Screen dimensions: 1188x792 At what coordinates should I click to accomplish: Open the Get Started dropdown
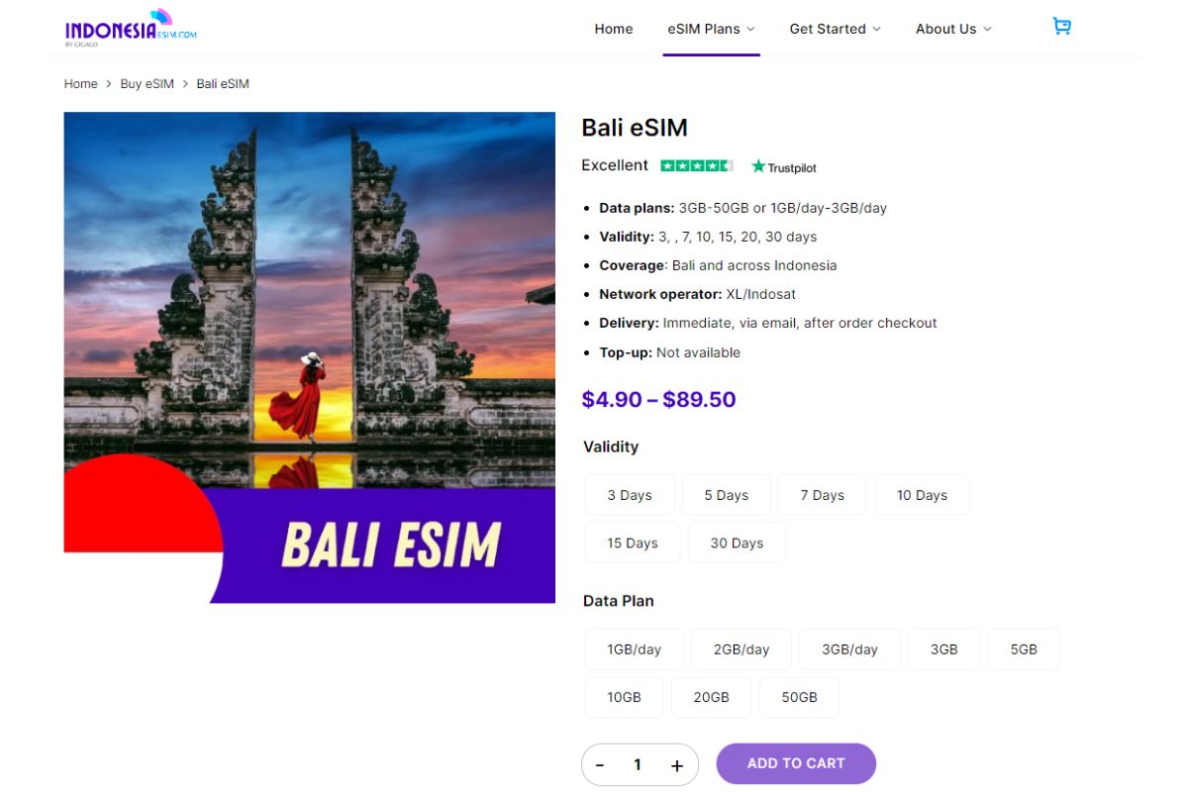point(835,29)
